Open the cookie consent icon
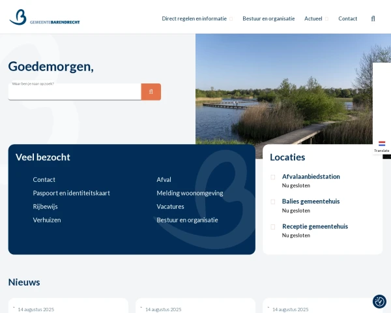391x313 pixels. tap(379, 301)
